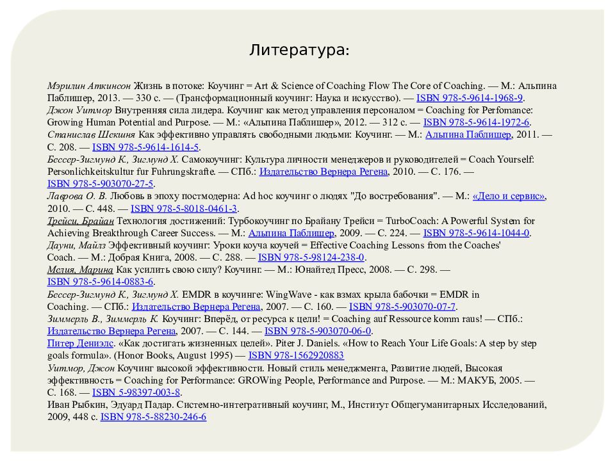Click author link Мелия, Марина
Viewport: 615px width, 461px height.
click(x=80, y=270)
